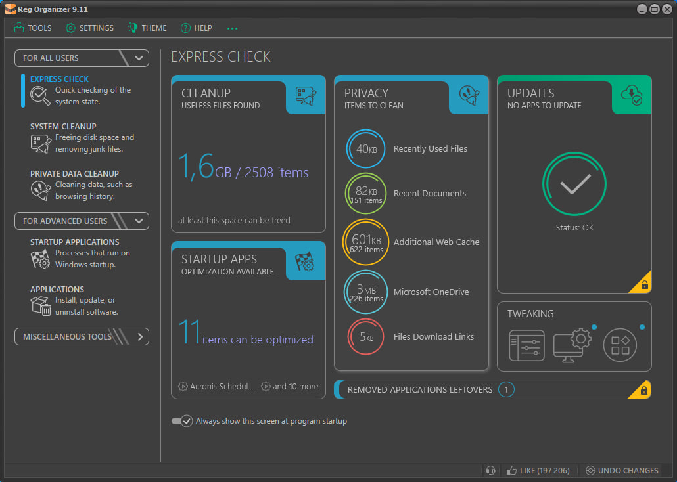Toggle 'Always show this screen at startup'
The height and width of the screenshot is (482, 677).
182,421
